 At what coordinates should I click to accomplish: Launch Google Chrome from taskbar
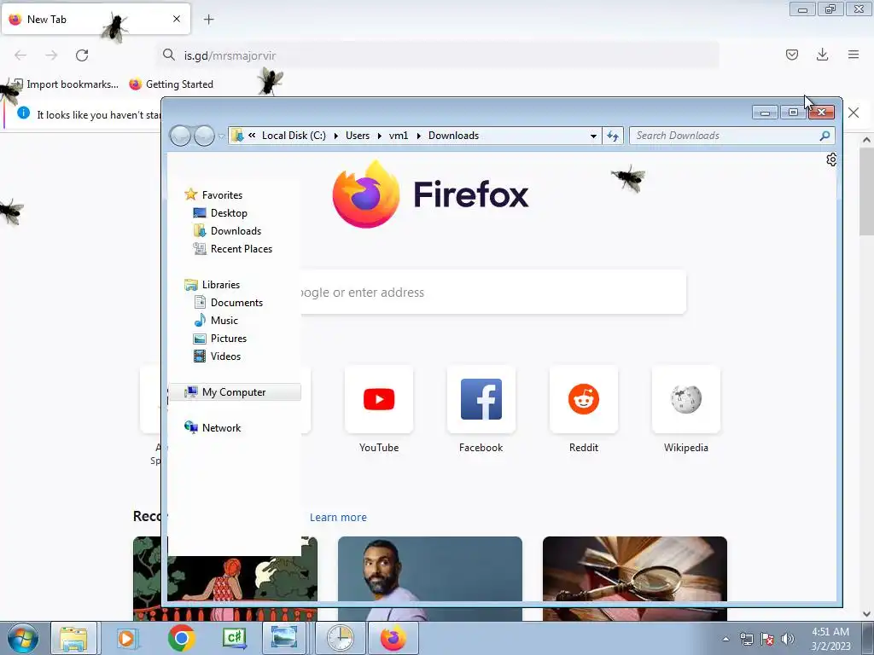181,638
